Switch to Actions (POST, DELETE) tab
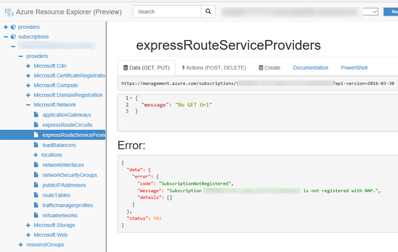The width and height of the screenshot is (398, 252). [x=214, y=68]
